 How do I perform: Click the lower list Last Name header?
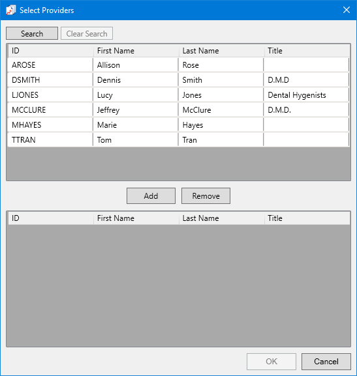pos(221,218)
